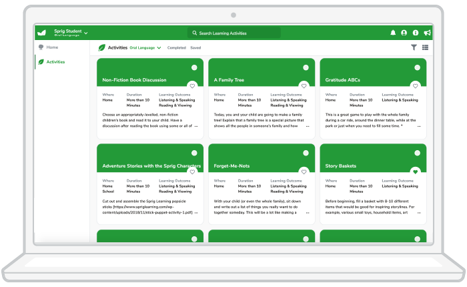Expand the Gratitude ABCs description ellipsis
467x287 pixels.
point(419,125)
